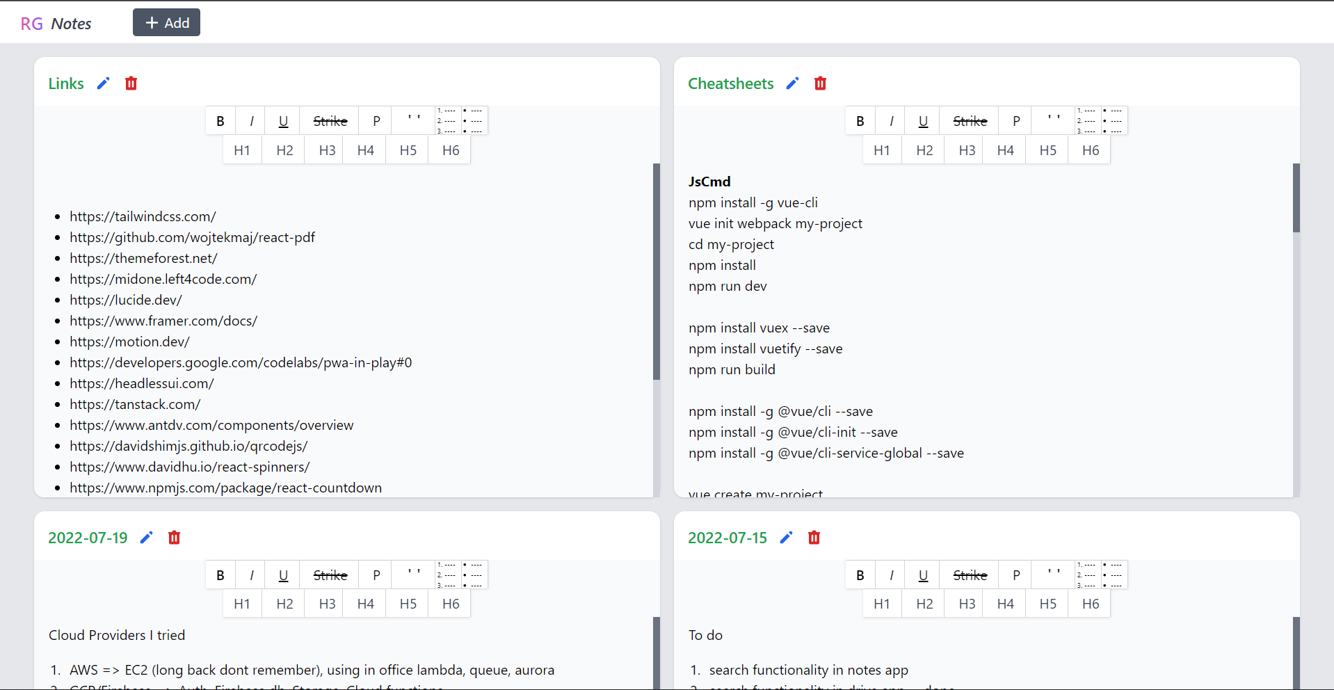Click the 2022-07-15 note scrollbar
1334x690 pixels.
1296,653
